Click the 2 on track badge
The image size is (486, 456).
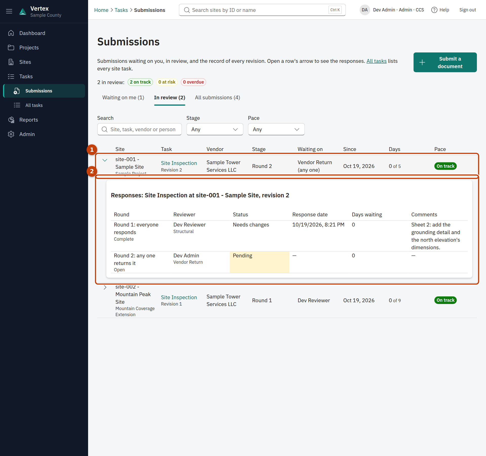tap(140, 82)
